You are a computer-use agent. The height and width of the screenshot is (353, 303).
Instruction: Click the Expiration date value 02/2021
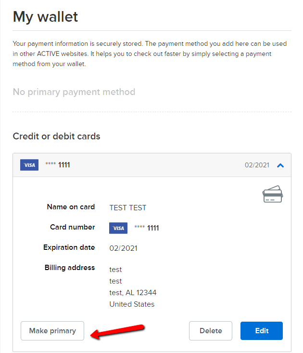[123, 248]
